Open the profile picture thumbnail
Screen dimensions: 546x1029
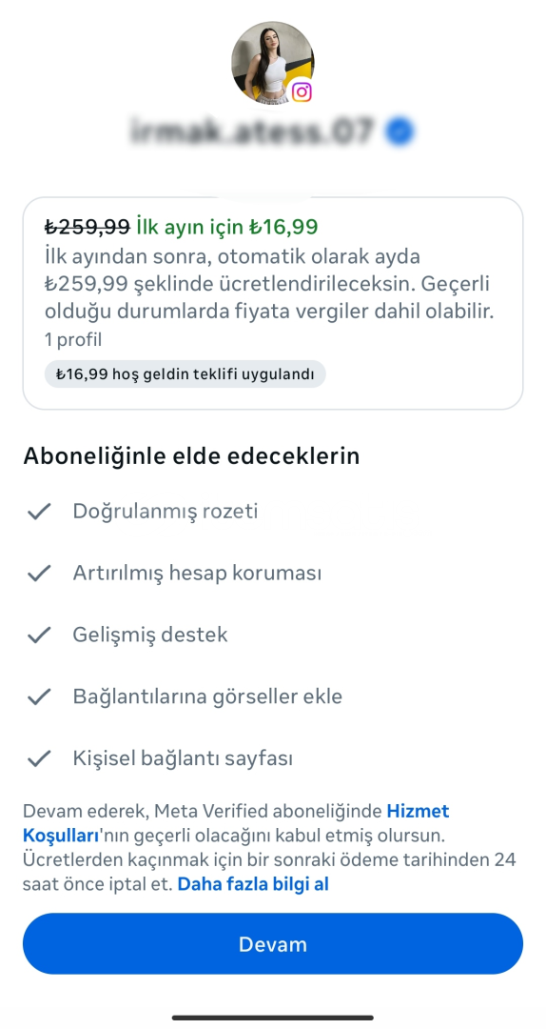tap(273, 63)
